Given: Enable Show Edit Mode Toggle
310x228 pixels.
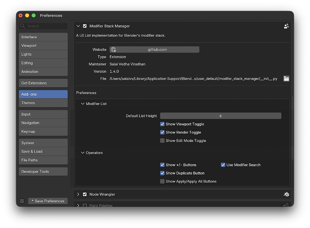Looking at the screenshot, I should 162,140.
